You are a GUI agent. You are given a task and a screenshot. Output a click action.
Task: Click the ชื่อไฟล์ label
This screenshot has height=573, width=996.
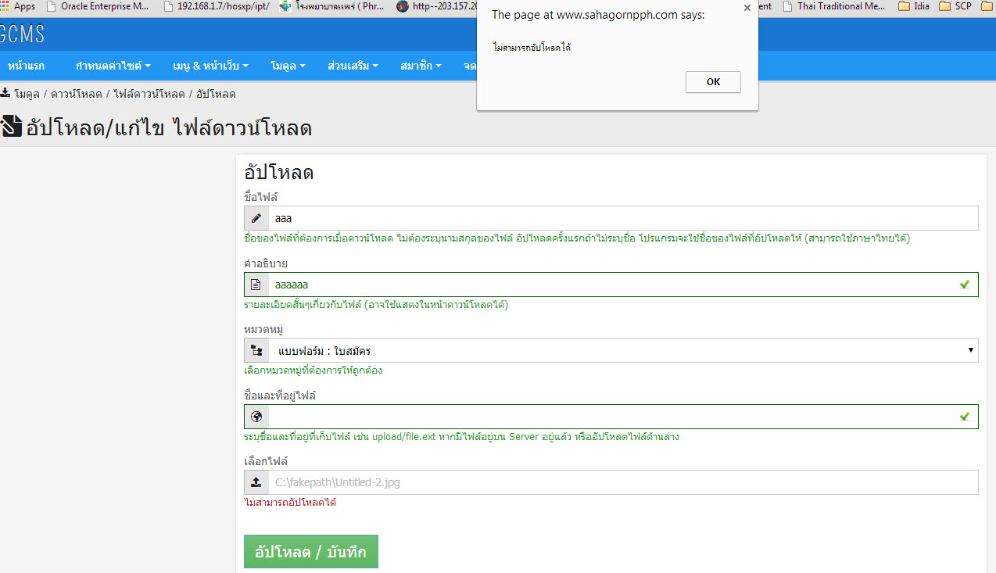coord(261,197)
